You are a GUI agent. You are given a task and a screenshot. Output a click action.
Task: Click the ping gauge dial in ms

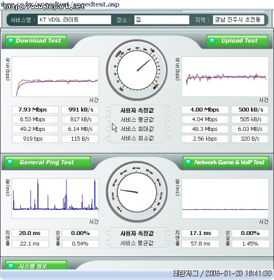click(137, 192)
